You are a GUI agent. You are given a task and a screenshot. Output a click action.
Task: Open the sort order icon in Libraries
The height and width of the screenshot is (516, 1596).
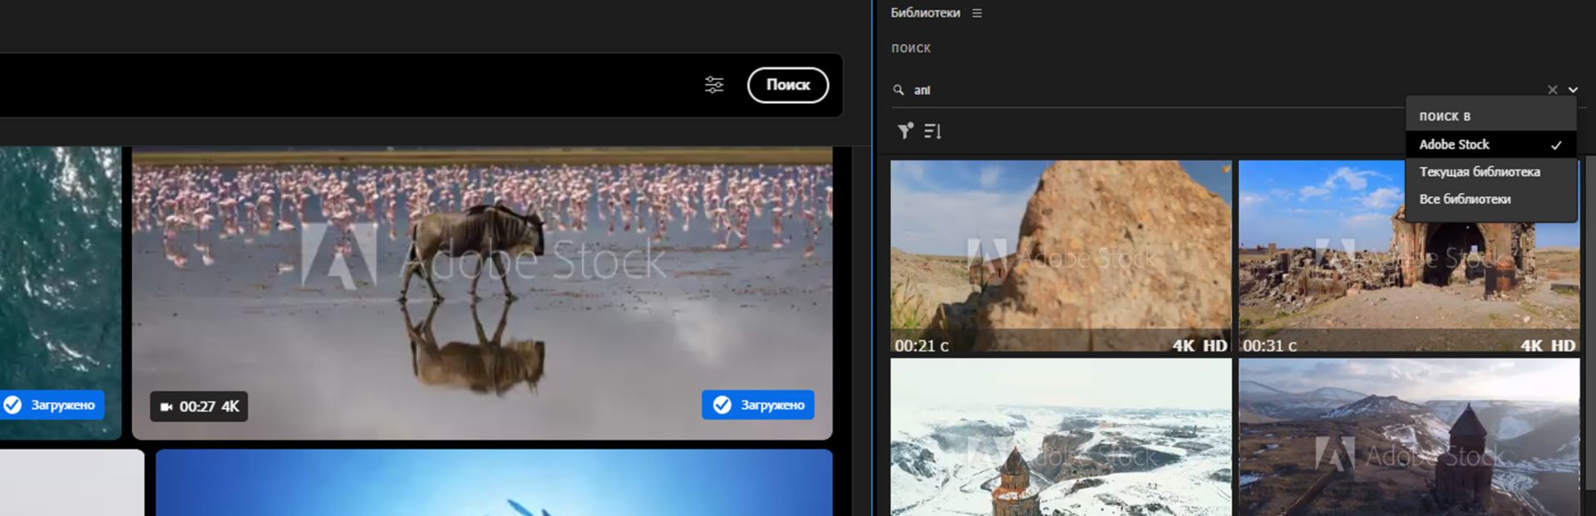tap(933, 130)
